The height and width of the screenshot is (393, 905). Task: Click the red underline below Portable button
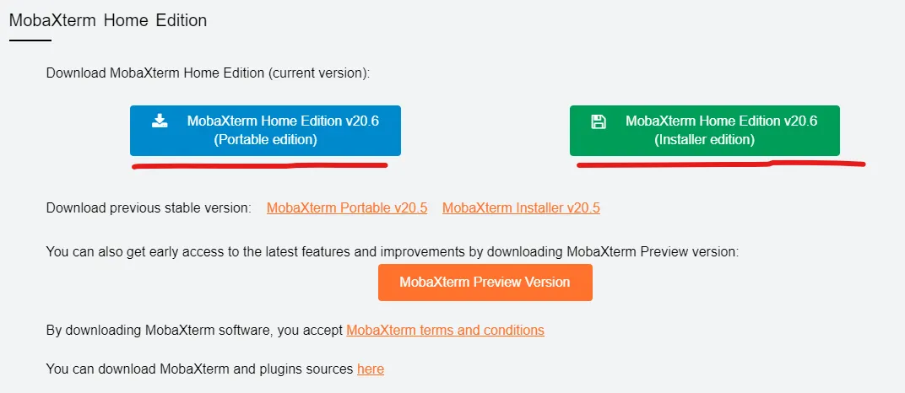(x=259, y=166)
